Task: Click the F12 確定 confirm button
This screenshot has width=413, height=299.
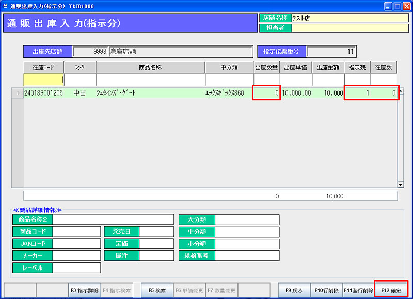Action: click(x=391, y=291)
